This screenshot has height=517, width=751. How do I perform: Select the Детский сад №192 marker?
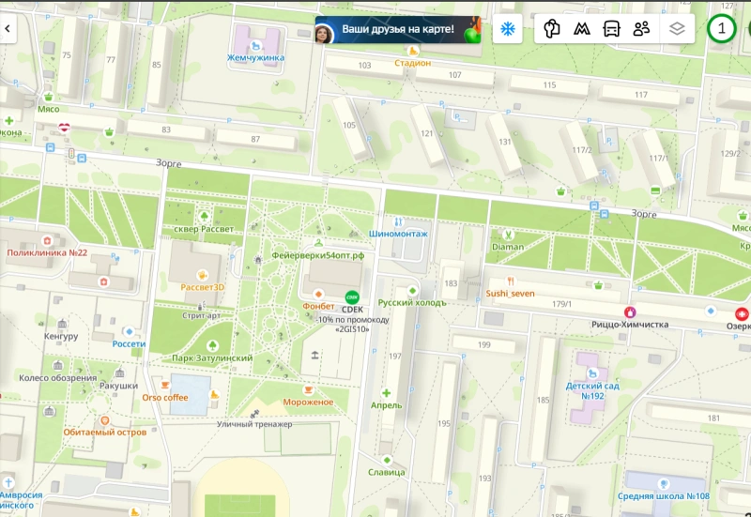[x=592, y=373]
